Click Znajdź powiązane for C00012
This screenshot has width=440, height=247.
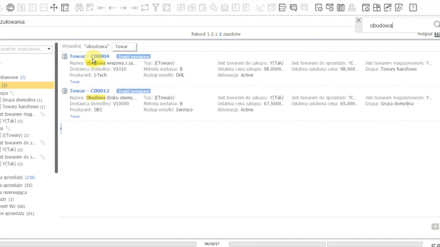[x=134, y=91]
